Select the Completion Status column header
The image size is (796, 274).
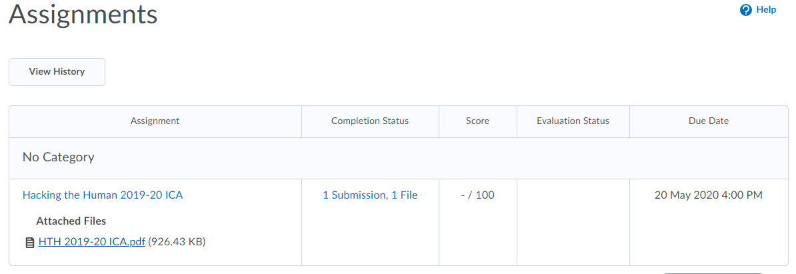coord(370,121)
